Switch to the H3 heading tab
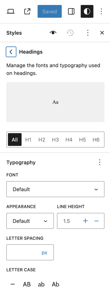The image size is (110, 297). point(55,140)
